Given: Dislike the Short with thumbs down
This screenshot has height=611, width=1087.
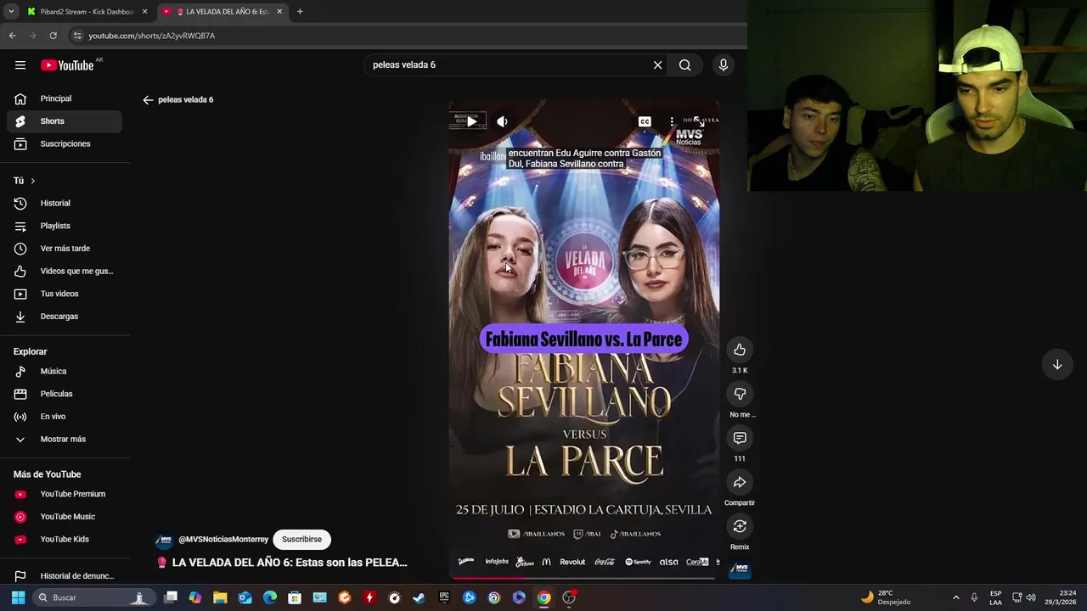Looking at the screenshot, I should [x=740, y=394].
